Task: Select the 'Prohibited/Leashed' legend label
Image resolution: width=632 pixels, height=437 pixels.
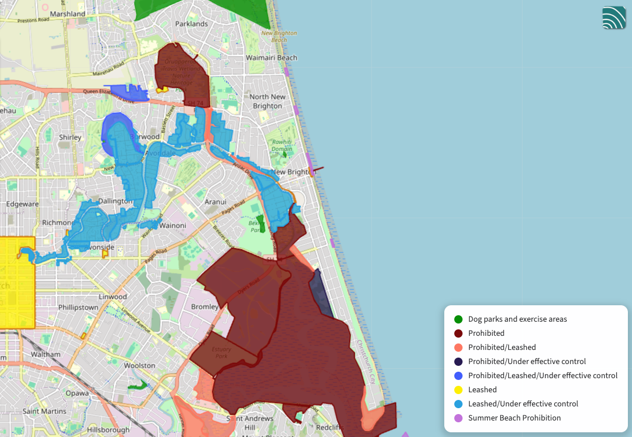Action: pyautogui.click(x=502, y=347)
